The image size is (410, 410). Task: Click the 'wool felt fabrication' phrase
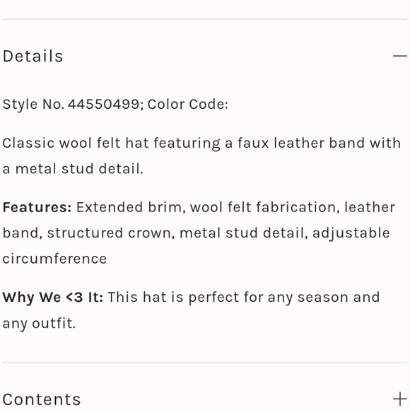pos(262,207)
